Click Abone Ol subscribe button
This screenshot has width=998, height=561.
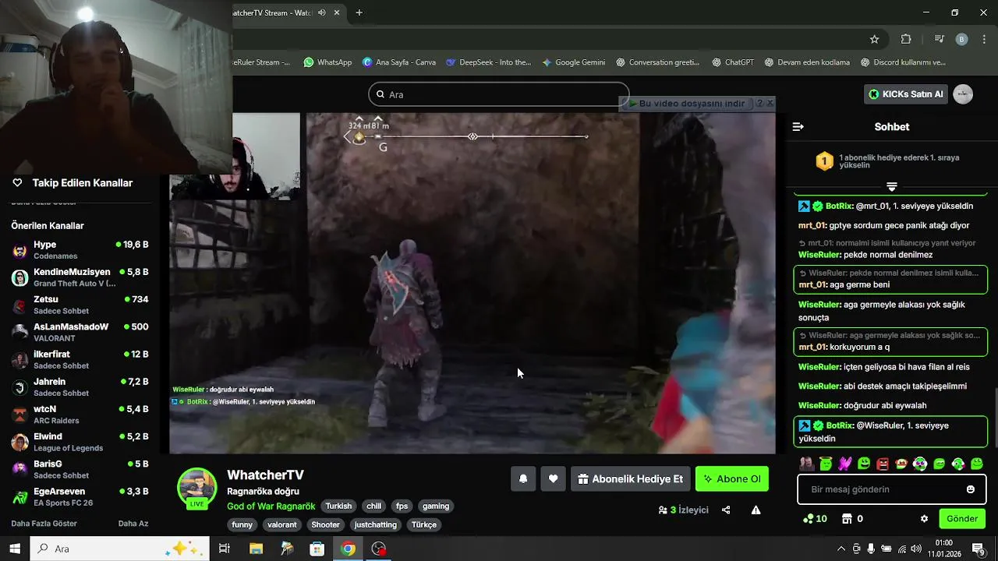tap(732, 479)
